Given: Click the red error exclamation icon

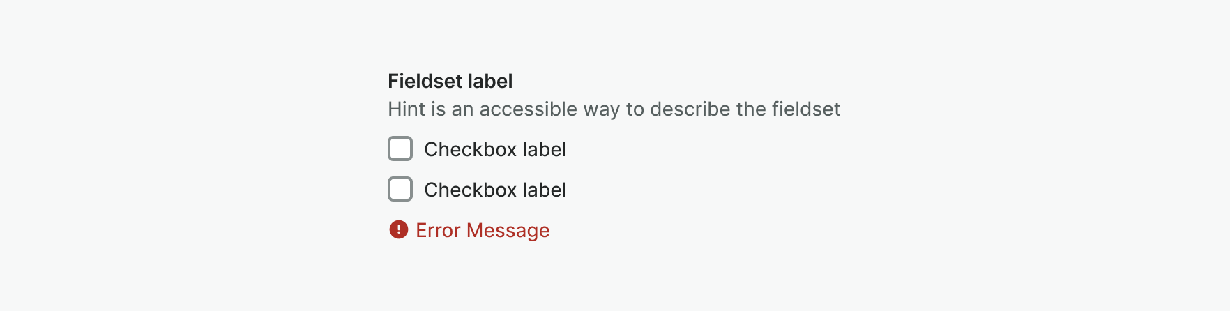Looking at the screenshot, I should click(x=398, y=229).
